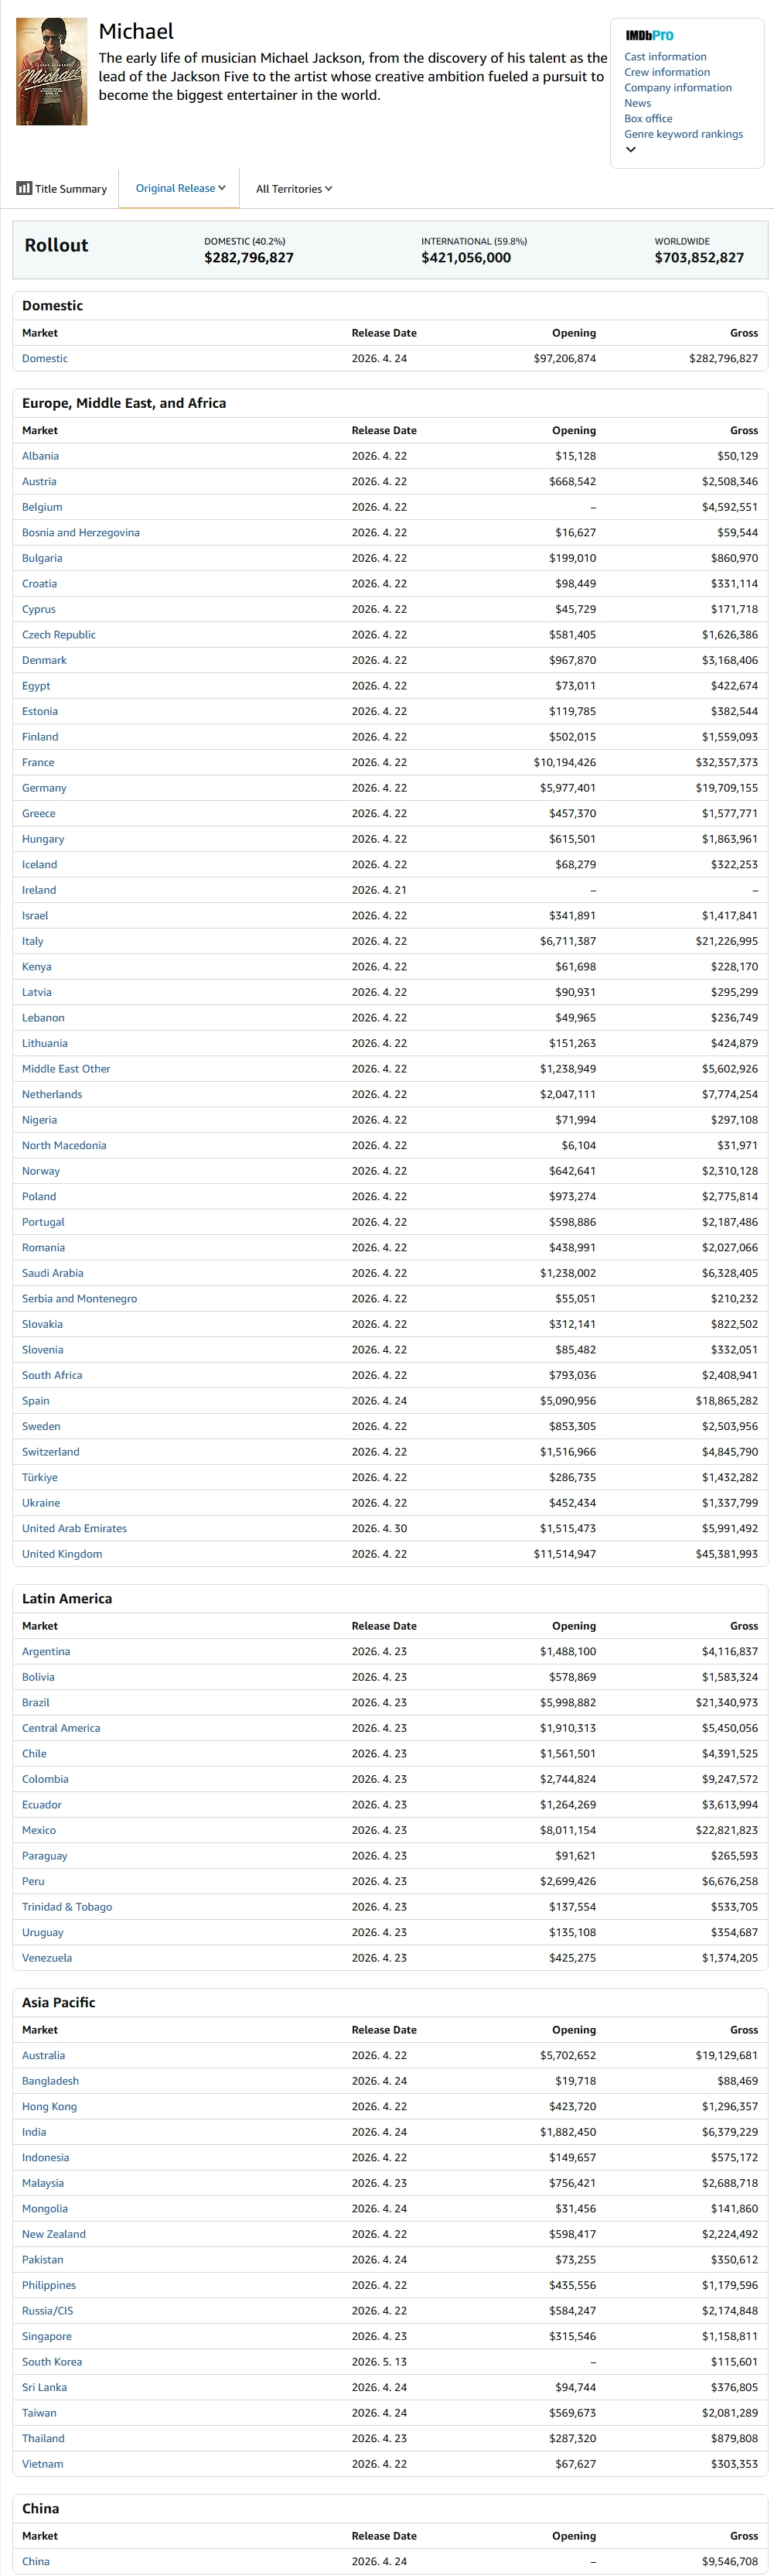
Task: Open the North Macedonia market link
Action: click(x=64, y=1146)
